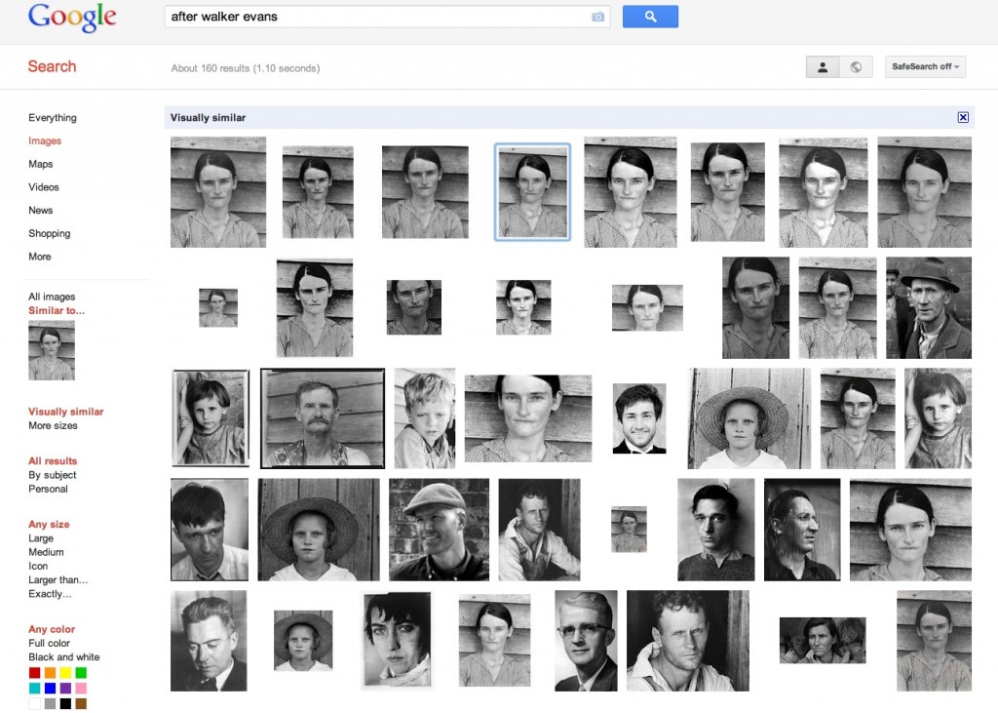Show Personal results only

48,489
